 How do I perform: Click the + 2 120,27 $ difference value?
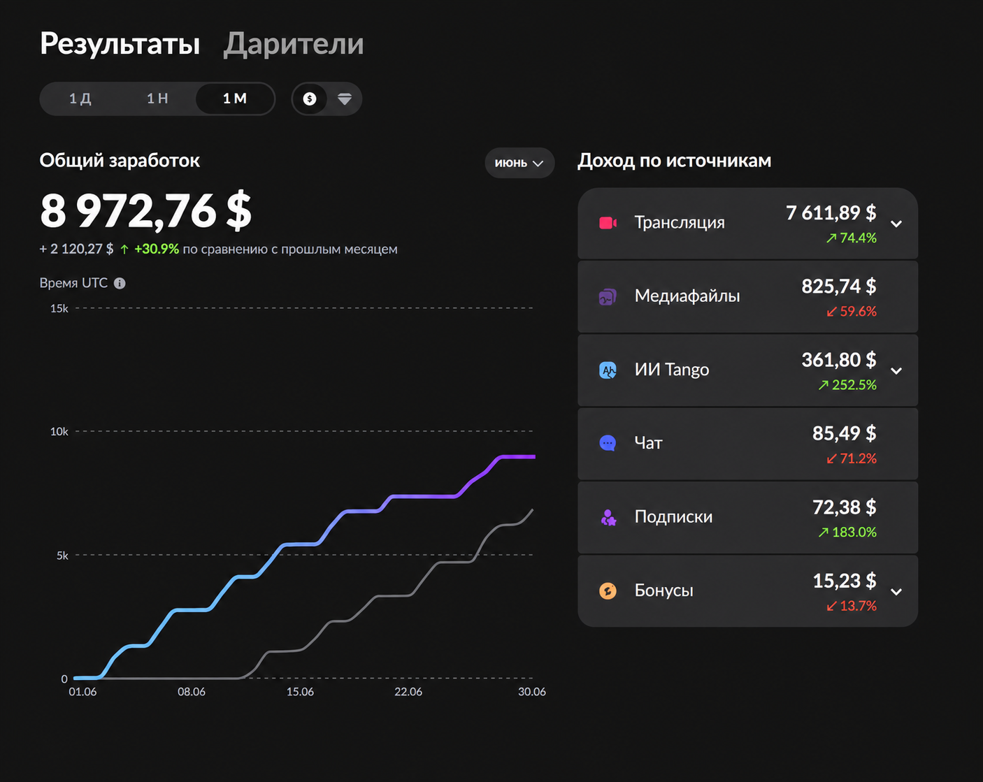click(x=76, y=249)
